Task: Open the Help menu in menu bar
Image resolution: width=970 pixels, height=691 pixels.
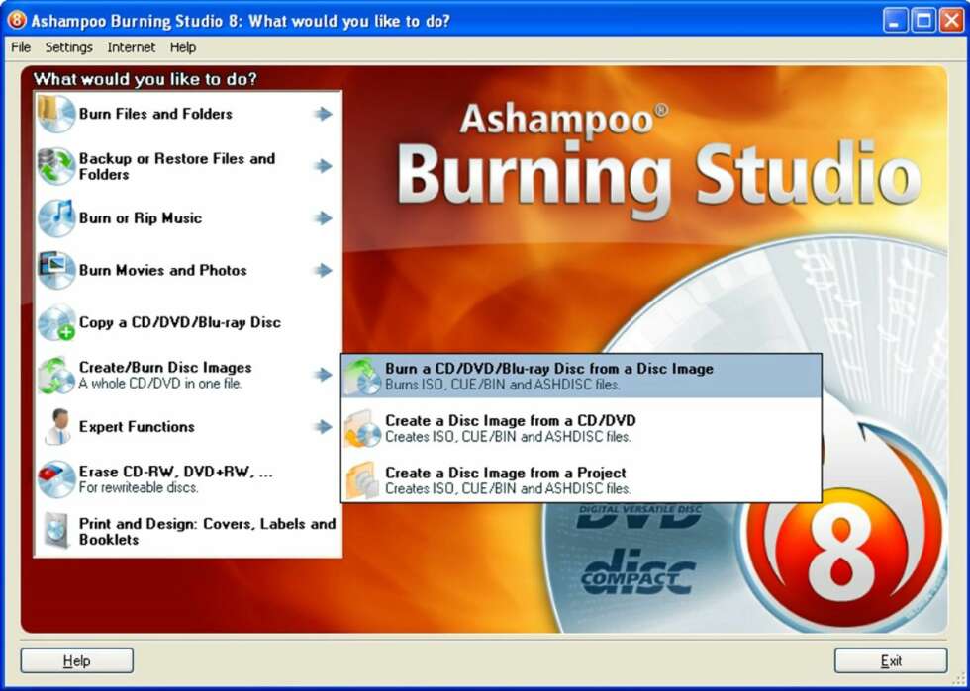Action: (183, 47)
